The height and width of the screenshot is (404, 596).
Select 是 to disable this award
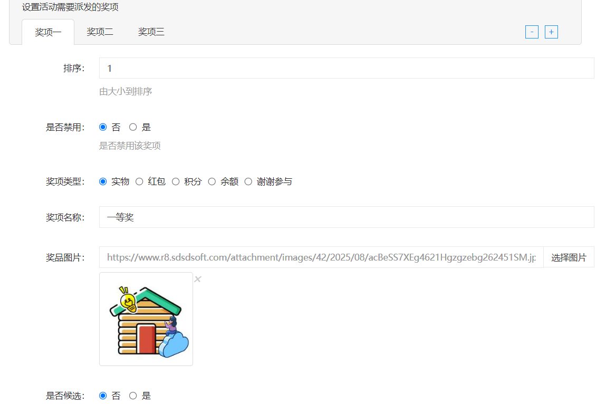coord(133,127)
